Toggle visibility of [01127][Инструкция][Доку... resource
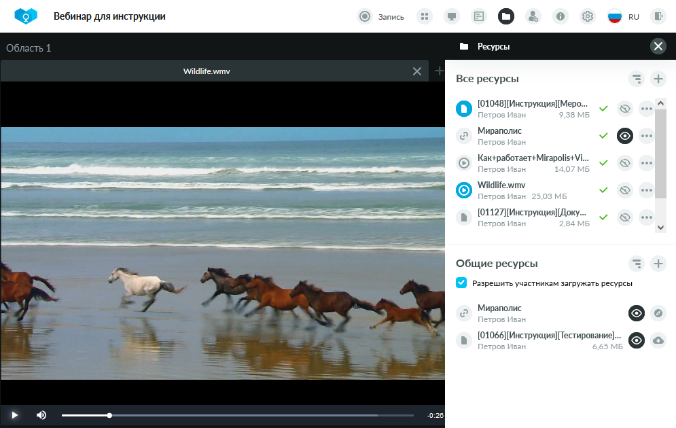This screenshot has width=676, height=428. (x=624, y=217)
